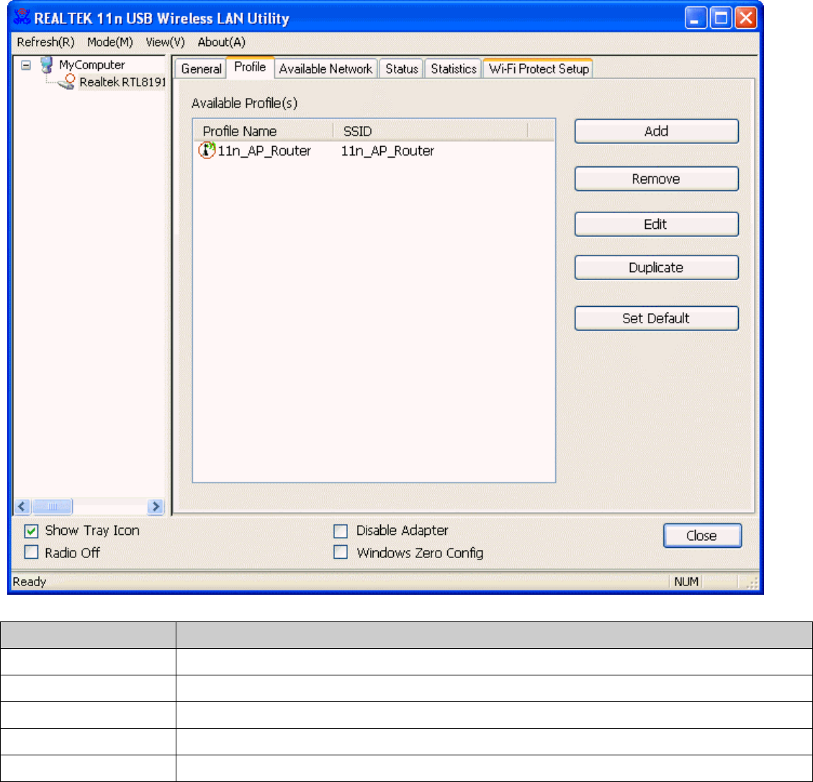Enable the Radio Off checkbox
This screenshot has width=813, height=782.
pos(31,552)
